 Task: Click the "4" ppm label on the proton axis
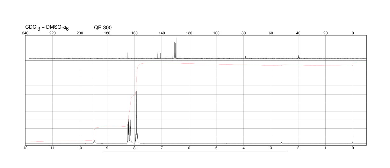(x=244, y=148)
